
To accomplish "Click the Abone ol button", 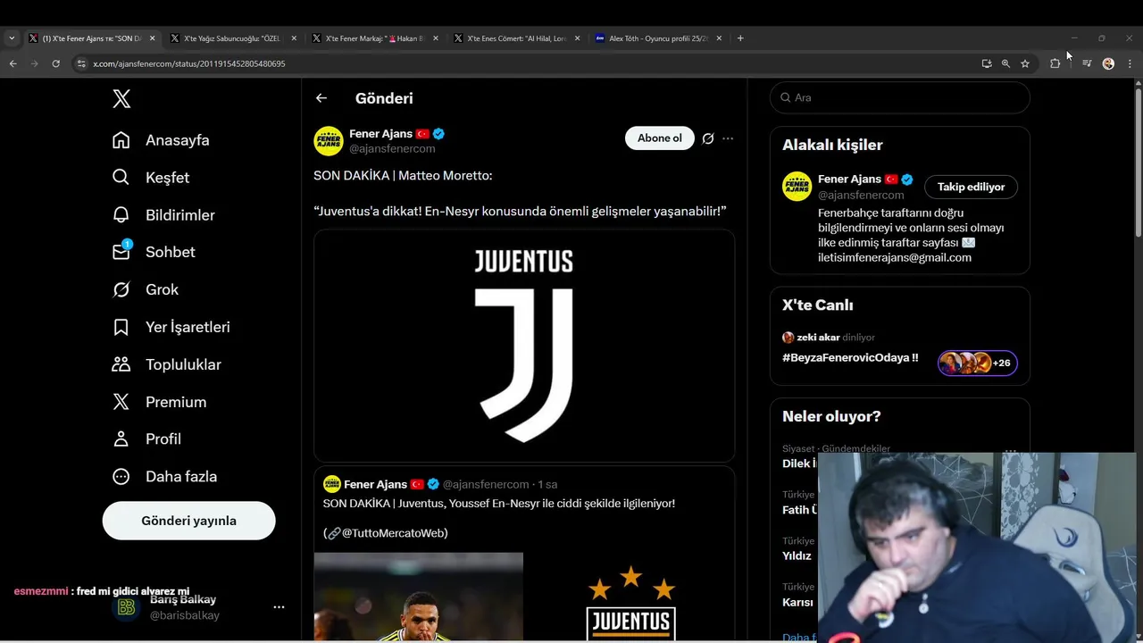I will pos(660,138).
